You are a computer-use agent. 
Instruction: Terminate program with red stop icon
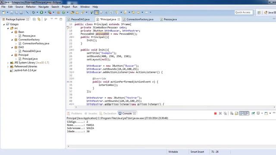[x=215, y=114]
